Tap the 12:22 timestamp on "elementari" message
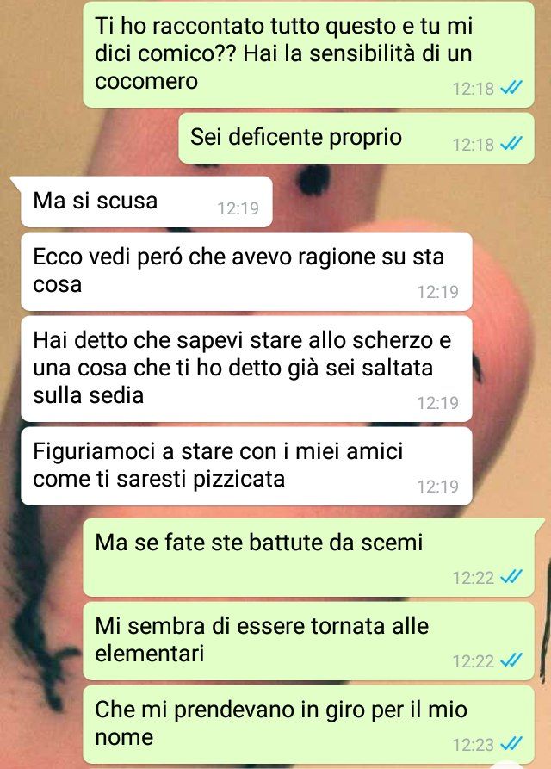The image size is (551, 769). pyautogui.click(x=473, y=661)
